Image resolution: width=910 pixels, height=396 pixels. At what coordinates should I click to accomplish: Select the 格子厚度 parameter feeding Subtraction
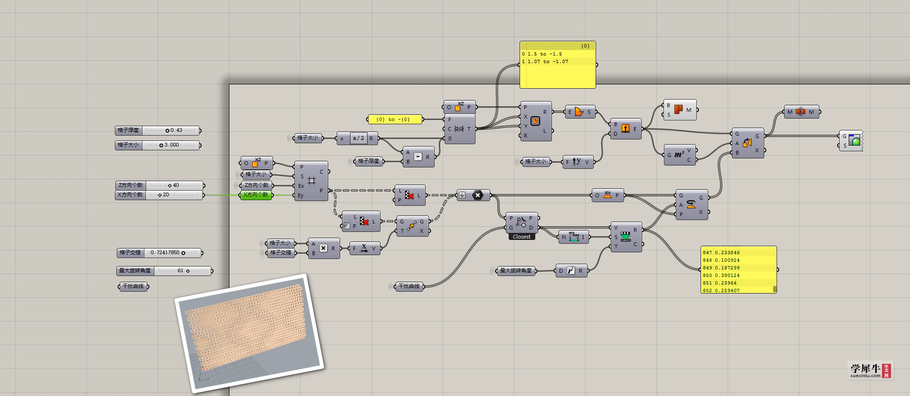point(369,161)
